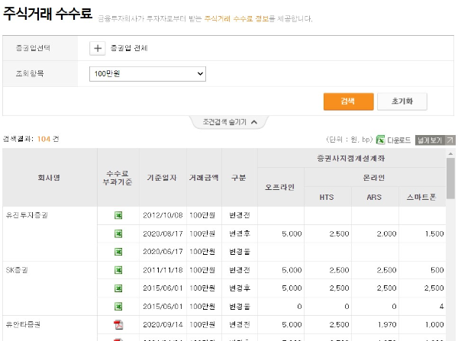Click the 주식거래 수수료 page title

tap(47, 13)
